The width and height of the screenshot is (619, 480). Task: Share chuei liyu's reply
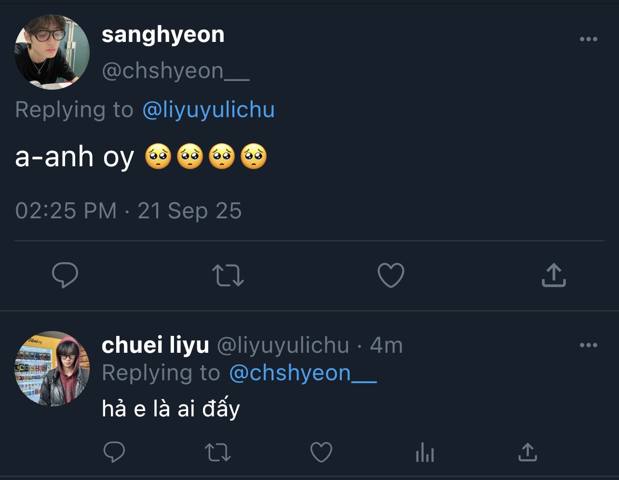point(527,453)
